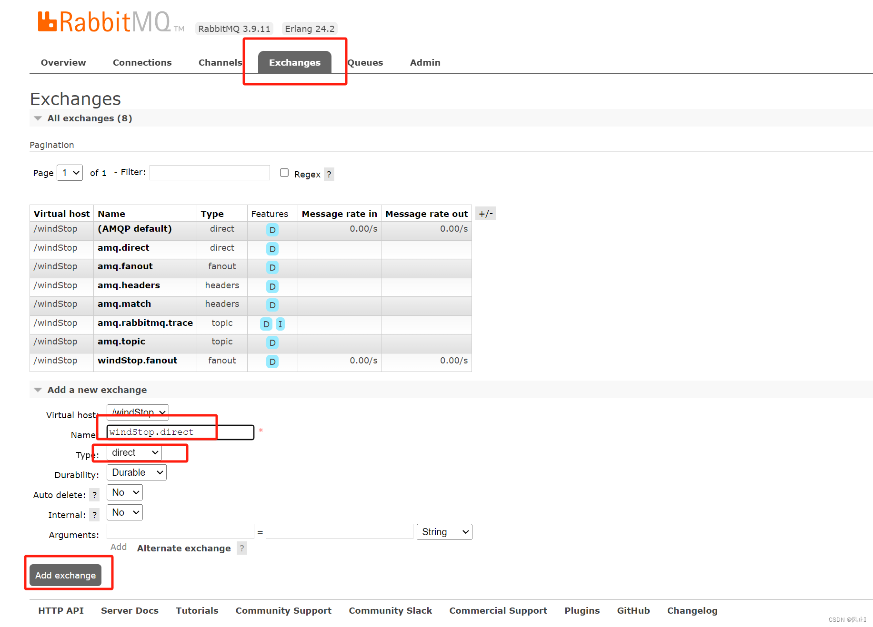Open the HTTP API footer link

[x=61, y=610]
